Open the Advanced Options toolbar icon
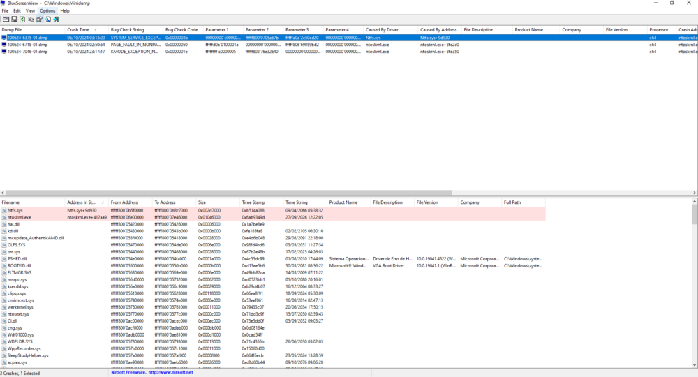The image size is (698, 377). tap(6, 20)
